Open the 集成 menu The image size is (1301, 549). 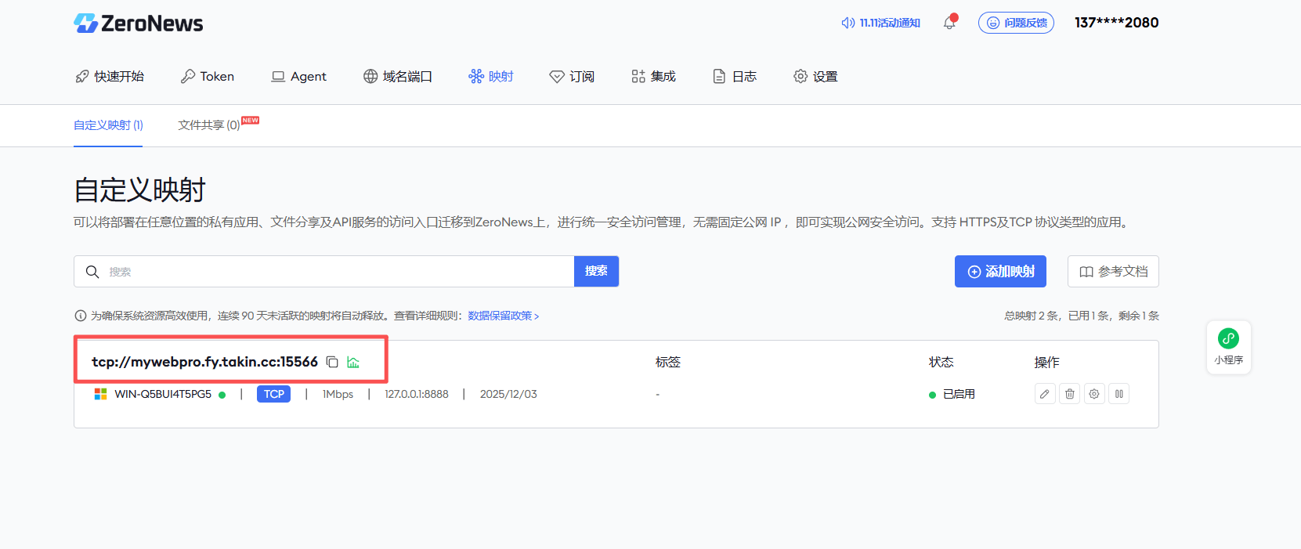pyautogui.click(x=653, y=76)
